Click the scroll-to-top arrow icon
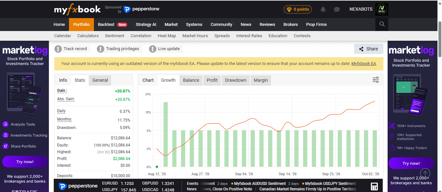442x192 pixels. (x=425, y=173)
